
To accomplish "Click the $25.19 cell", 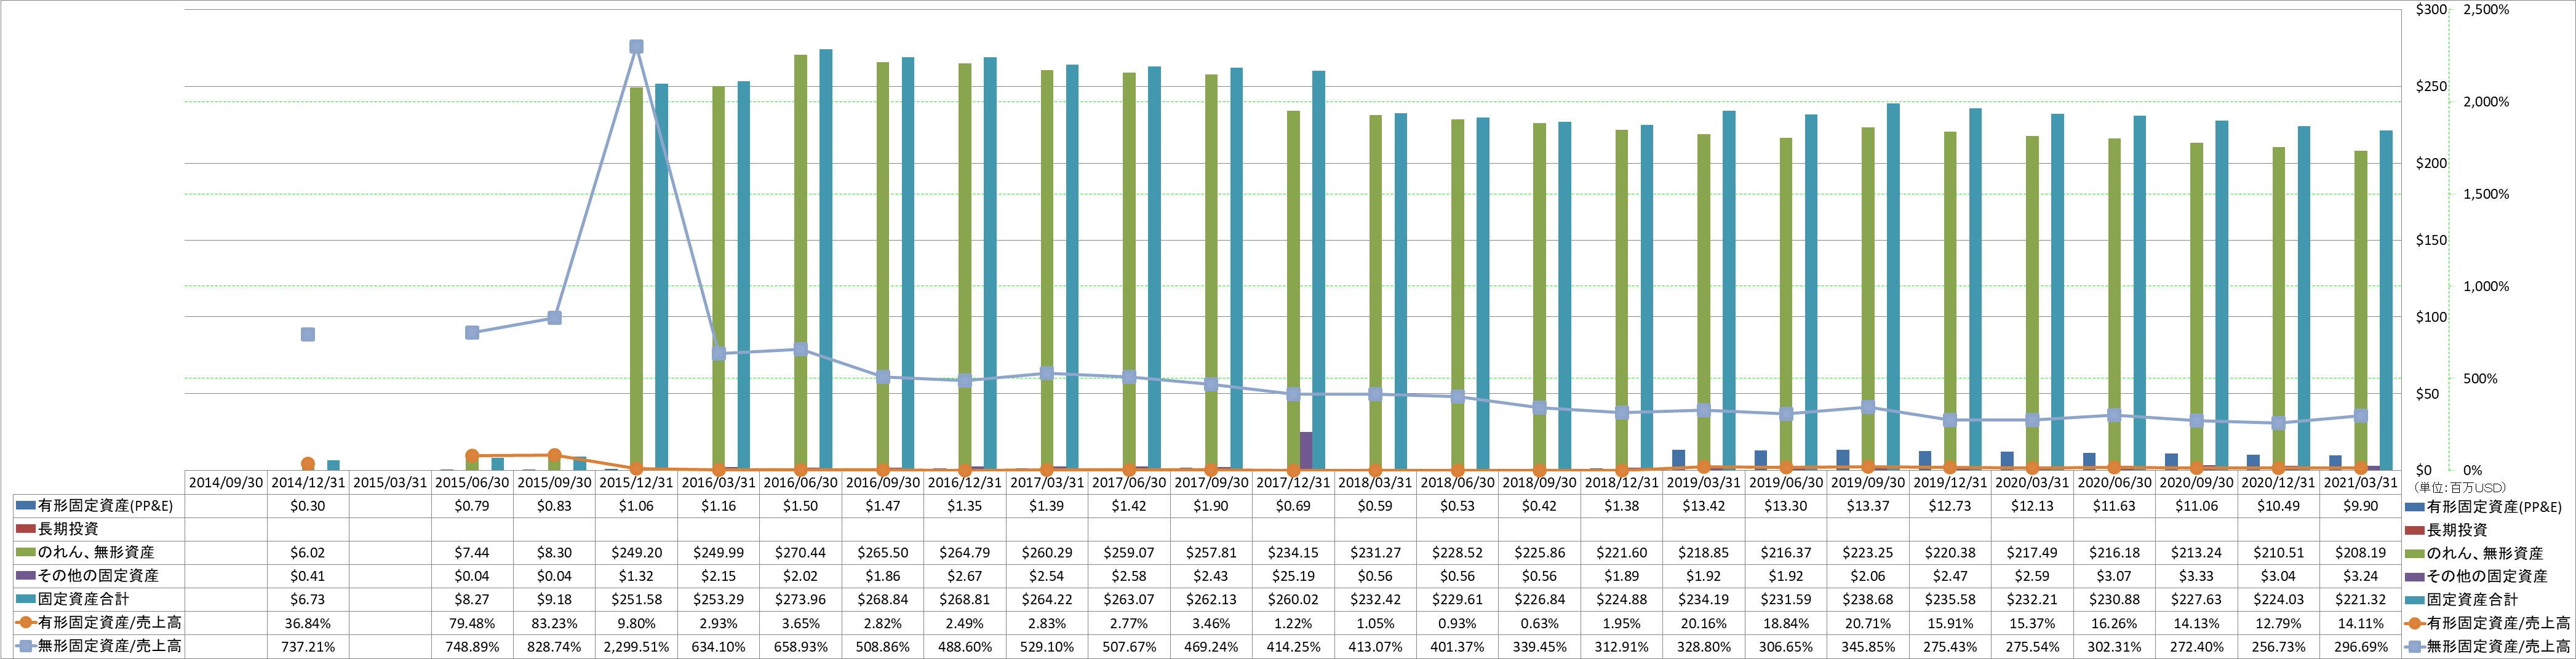I will 1293,576.
